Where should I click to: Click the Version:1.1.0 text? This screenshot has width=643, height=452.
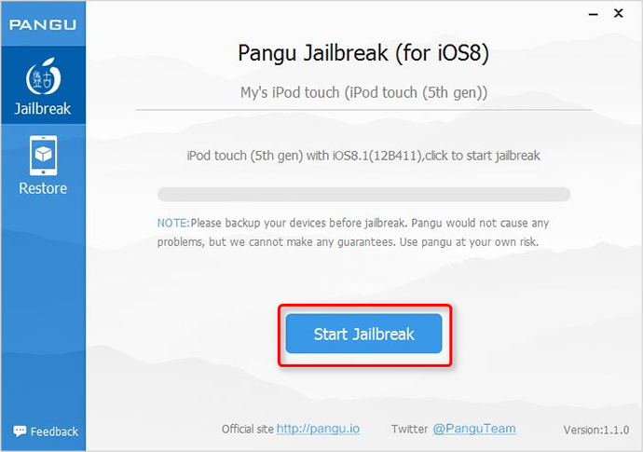point(595,430)
